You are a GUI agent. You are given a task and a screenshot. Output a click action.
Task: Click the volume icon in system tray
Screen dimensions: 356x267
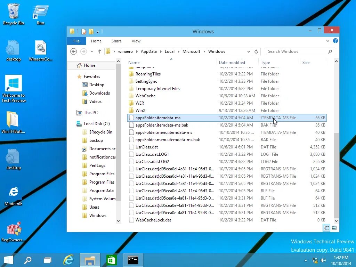tap(323, 260)
